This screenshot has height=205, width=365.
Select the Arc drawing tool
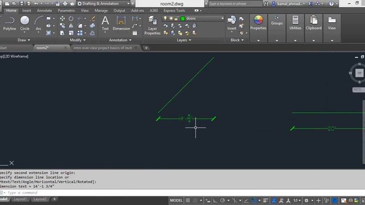[38, 23]
